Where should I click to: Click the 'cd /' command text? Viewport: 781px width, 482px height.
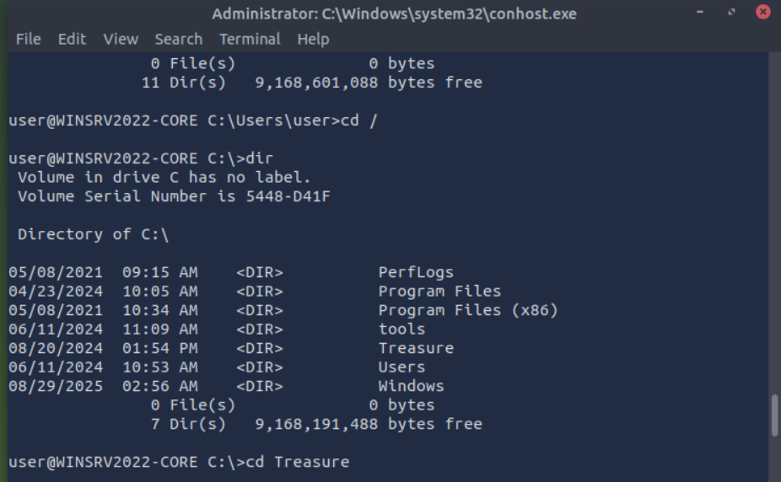[x=359, y=121]
